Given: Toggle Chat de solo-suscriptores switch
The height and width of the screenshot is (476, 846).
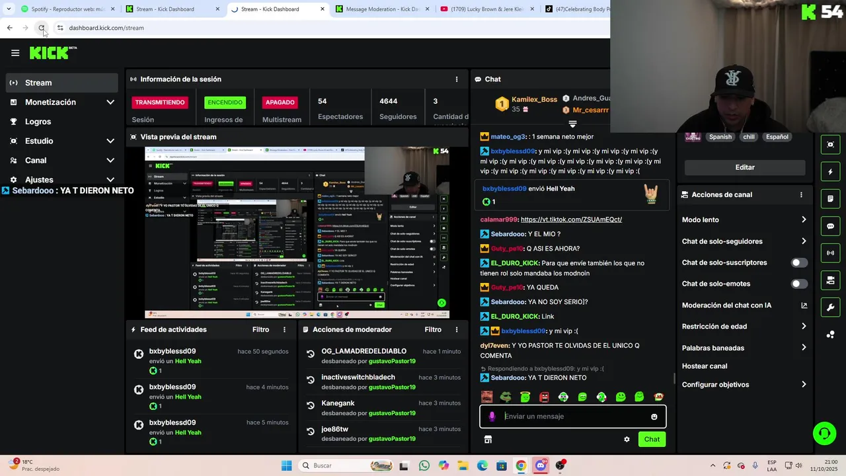Looking at the screenshot, I should click(799, 262).
